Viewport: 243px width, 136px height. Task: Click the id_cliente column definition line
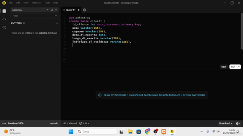(107, 25)
